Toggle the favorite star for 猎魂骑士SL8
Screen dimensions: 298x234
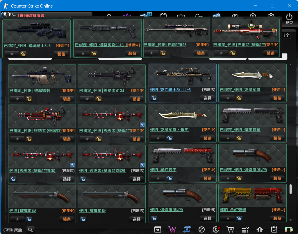coord(12,54)
